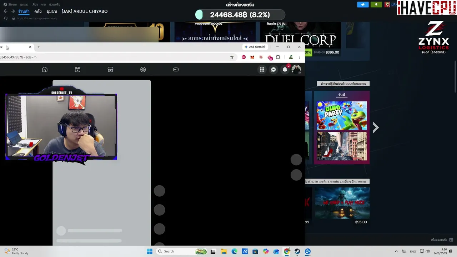The width and height of the screenshot is (457, 257).
Task: Open ช่วยเหลือ menu in Steam
Action: 54,5
